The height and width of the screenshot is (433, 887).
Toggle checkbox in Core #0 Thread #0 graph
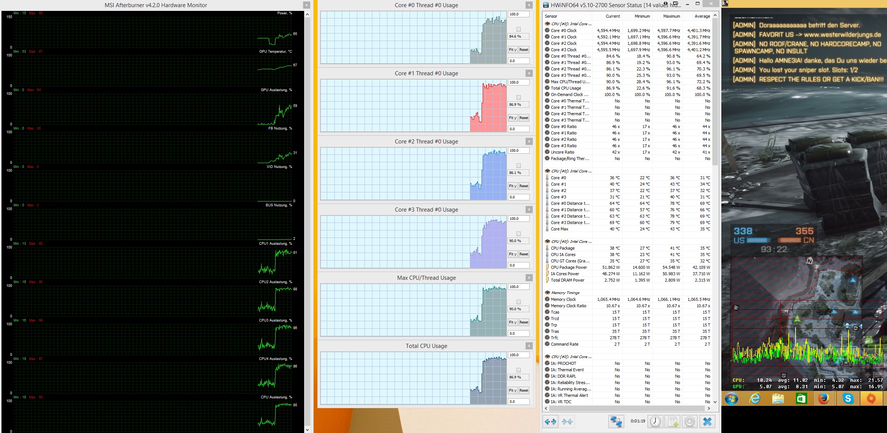(518, 29)
